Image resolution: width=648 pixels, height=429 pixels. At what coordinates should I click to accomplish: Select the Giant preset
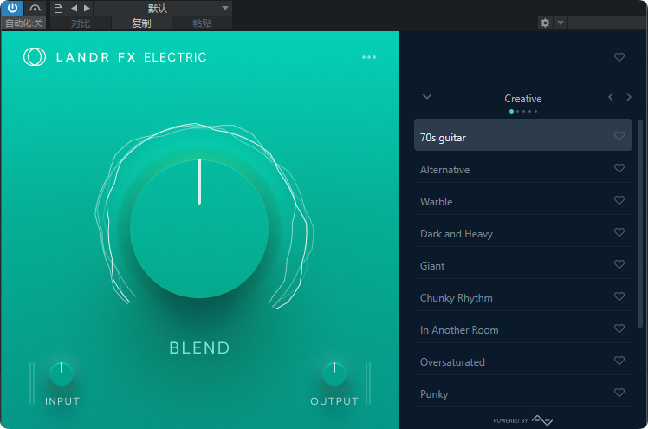click(523, 266)
